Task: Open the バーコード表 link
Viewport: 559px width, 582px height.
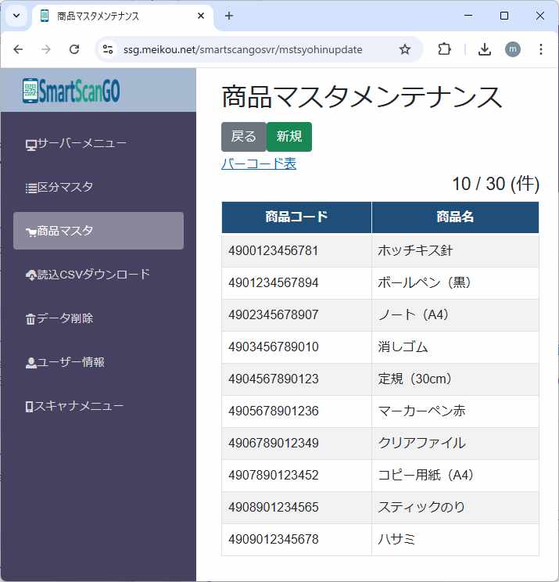Action: point(259,163)
